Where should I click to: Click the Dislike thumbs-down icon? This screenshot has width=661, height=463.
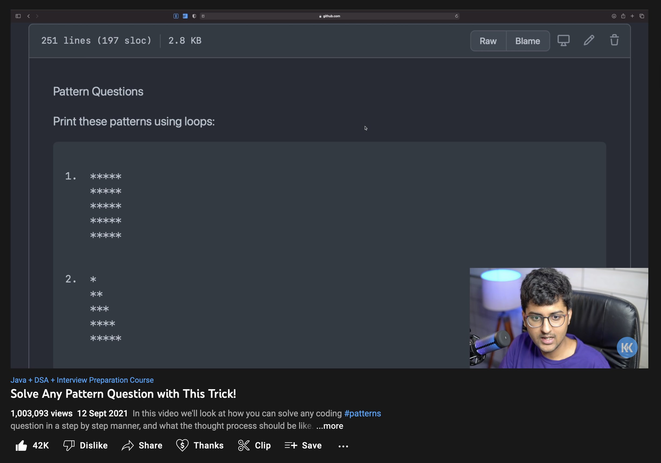69,445
